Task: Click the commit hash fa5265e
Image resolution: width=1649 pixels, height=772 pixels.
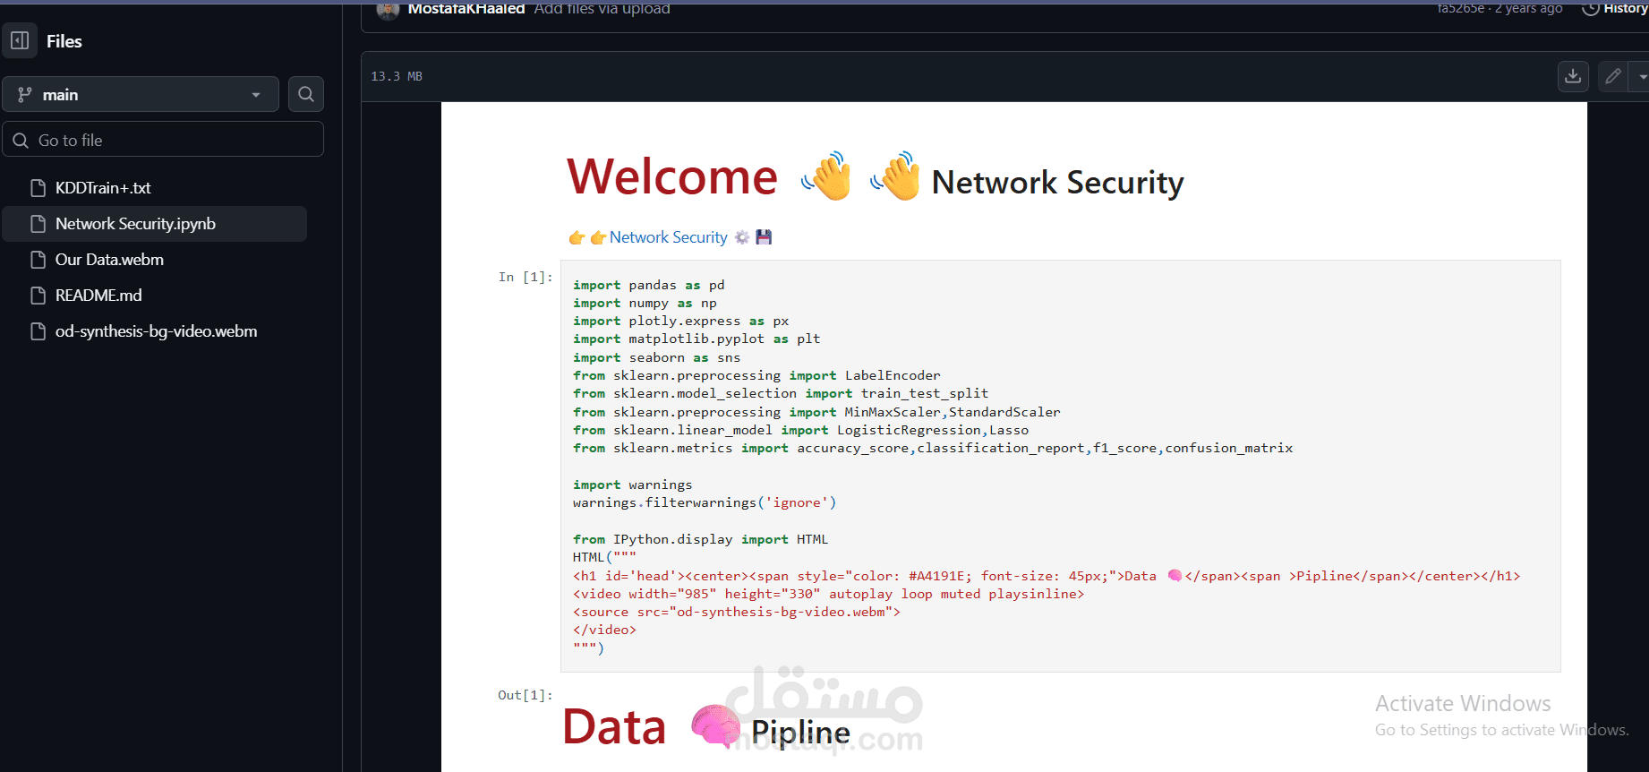Action: 1460,8
